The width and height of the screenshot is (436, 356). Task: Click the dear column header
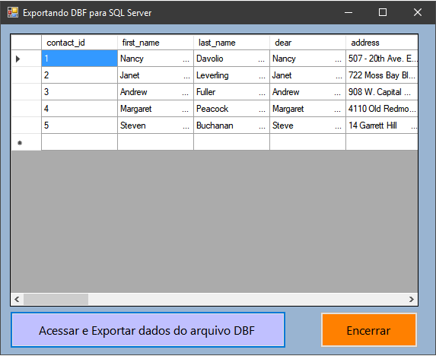[x=308, y=43]
